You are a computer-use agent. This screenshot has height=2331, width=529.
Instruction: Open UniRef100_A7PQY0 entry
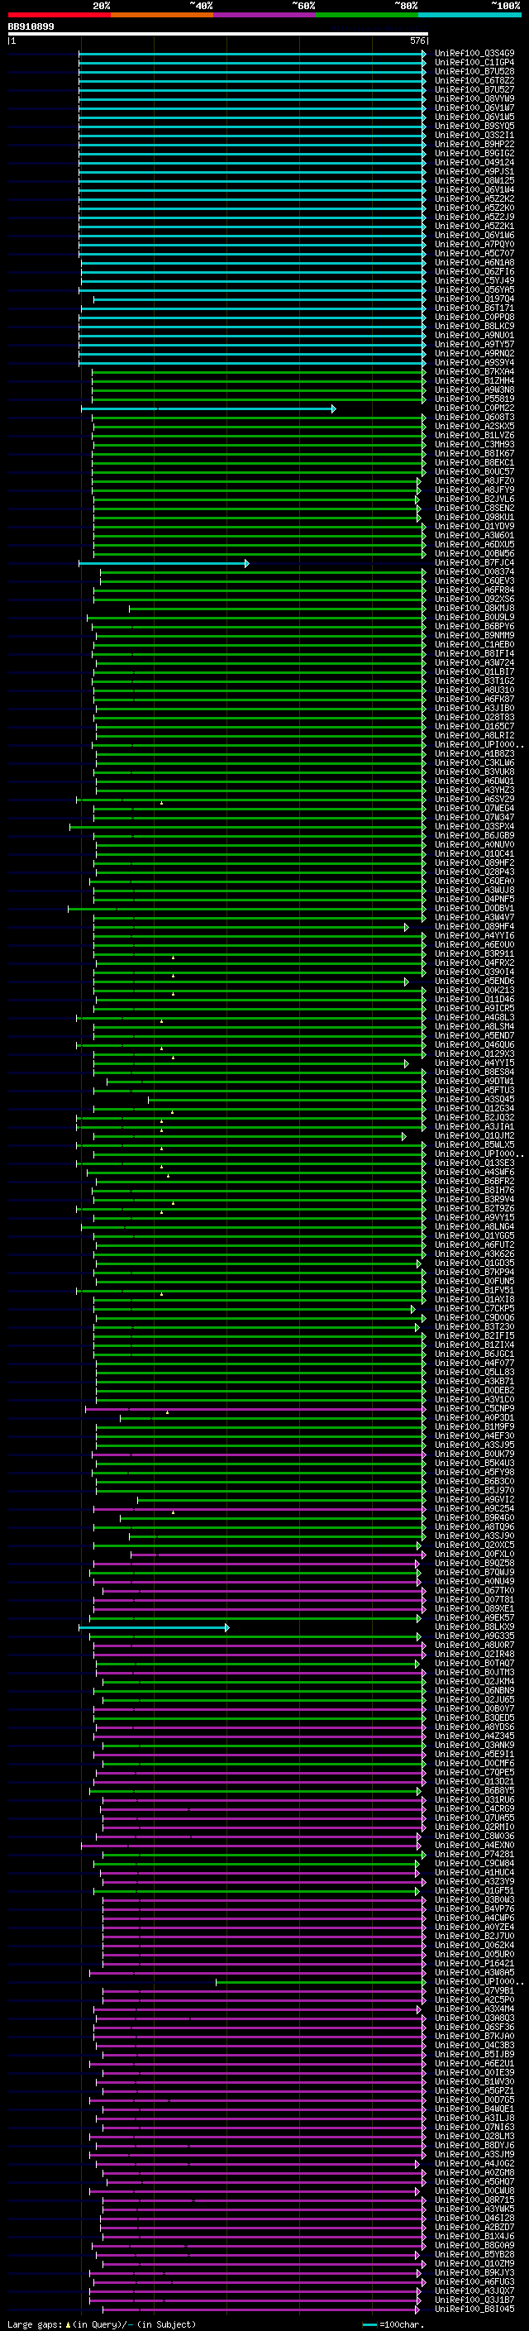[x=474, y=244]
